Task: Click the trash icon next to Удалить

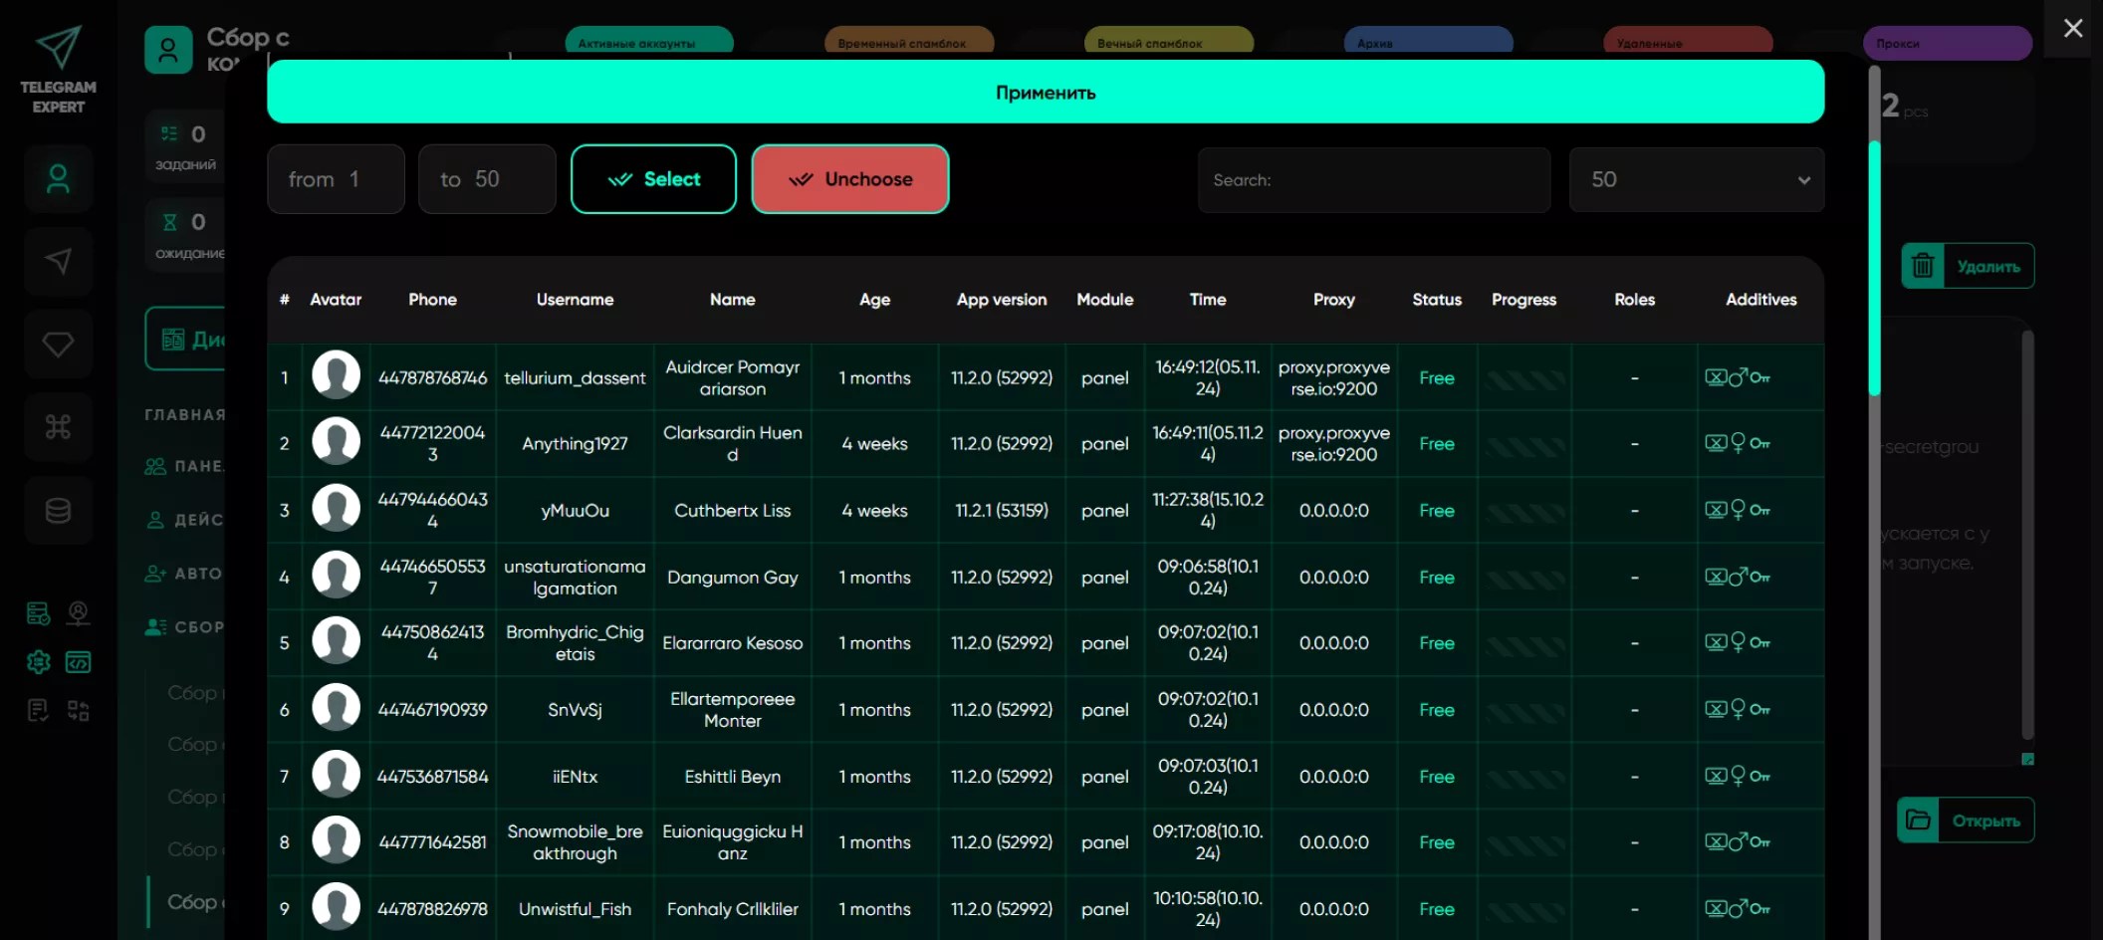Action: (x=1923, y=266)
